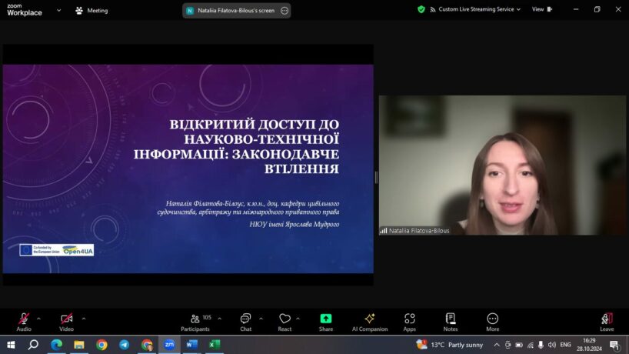
Task: Open Telegram from the Windows taskbar
Action: pyautogui.click(x=124, y=345)
